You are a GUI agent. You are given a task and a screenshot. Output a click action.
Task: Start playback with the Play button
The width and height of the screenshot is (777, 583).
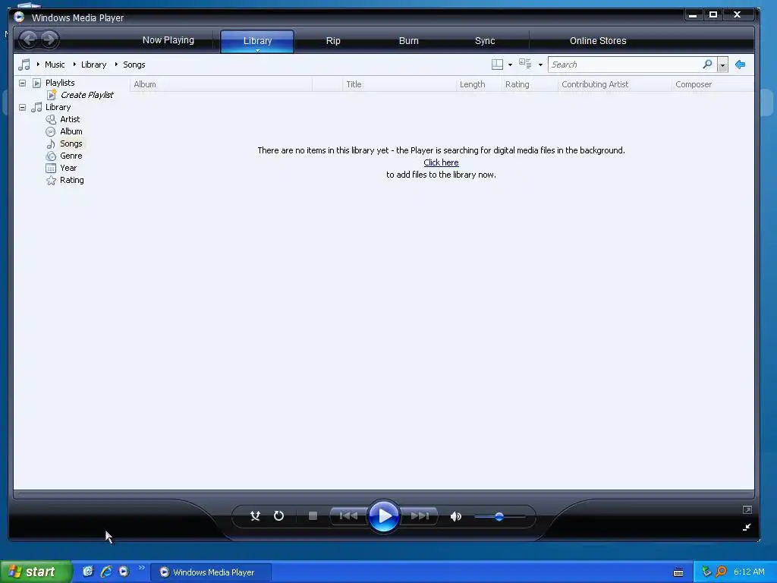[384, 516]
